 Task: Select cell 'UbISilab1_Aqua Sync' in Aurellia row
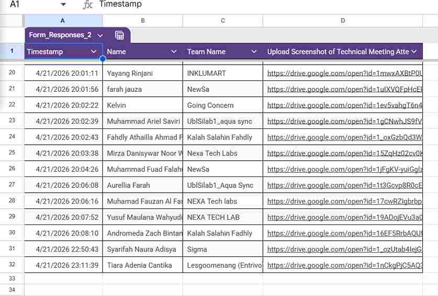pos(223,185)
